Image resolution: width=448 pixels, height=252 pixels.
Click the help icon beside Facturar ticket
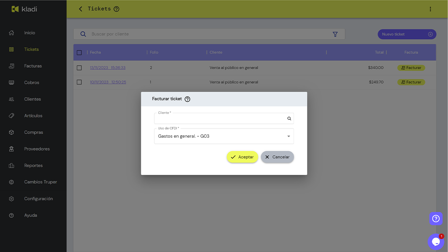pos(187,99)
